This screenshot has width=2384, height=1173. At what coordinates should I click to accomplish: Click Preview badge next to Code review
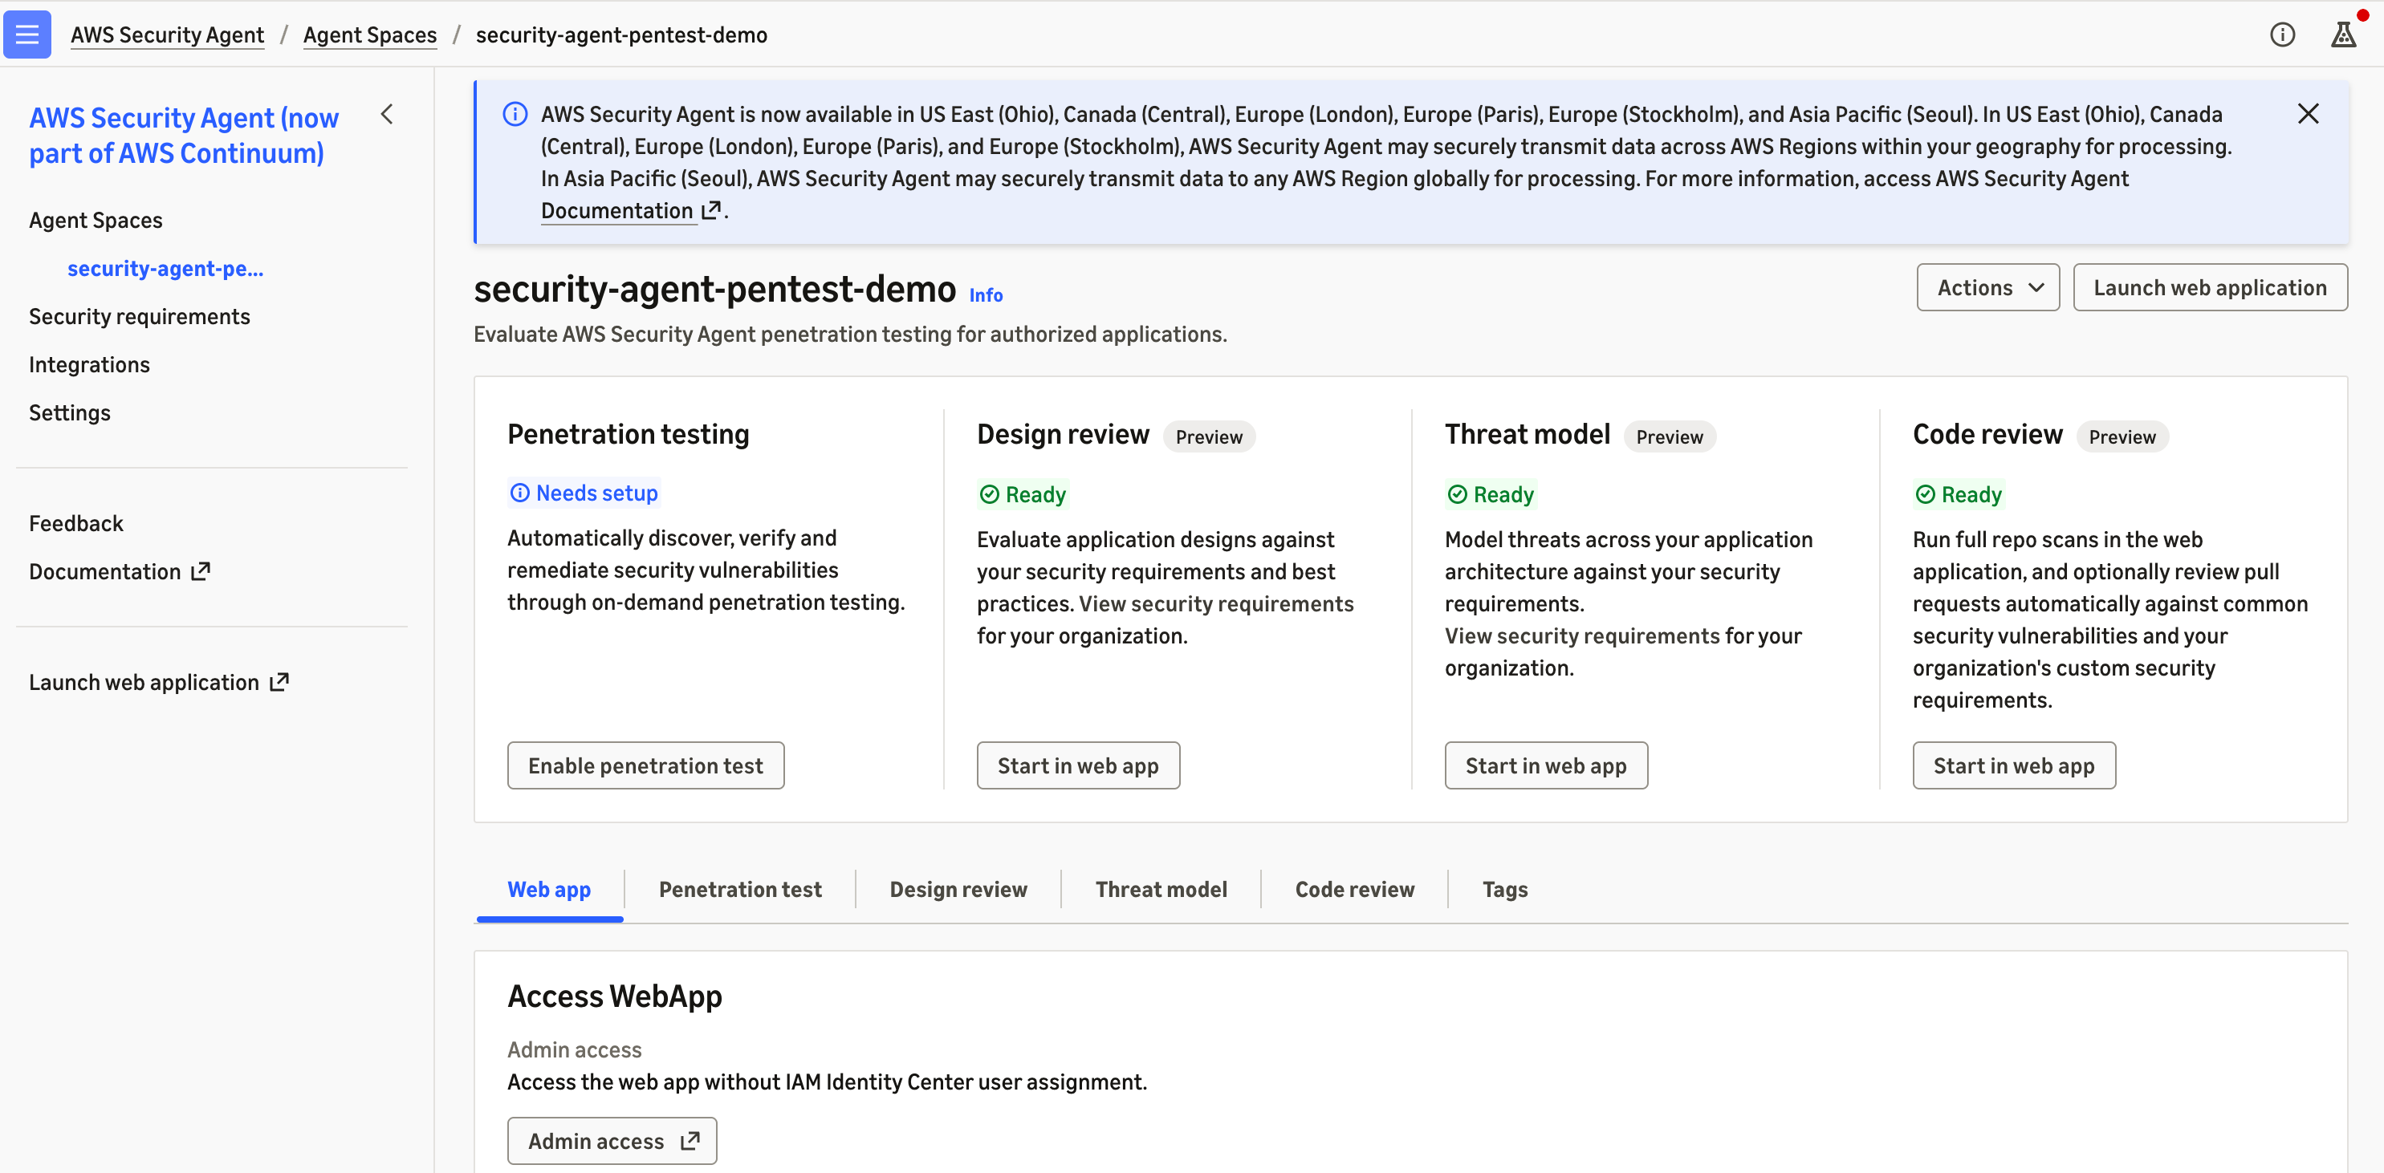[x=2122, y=436]
